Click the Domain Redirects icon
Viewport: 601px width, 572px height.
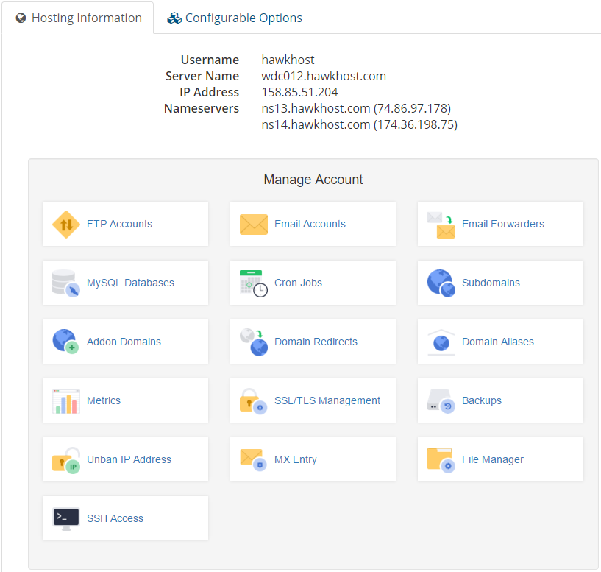click(x=254, y=342)
